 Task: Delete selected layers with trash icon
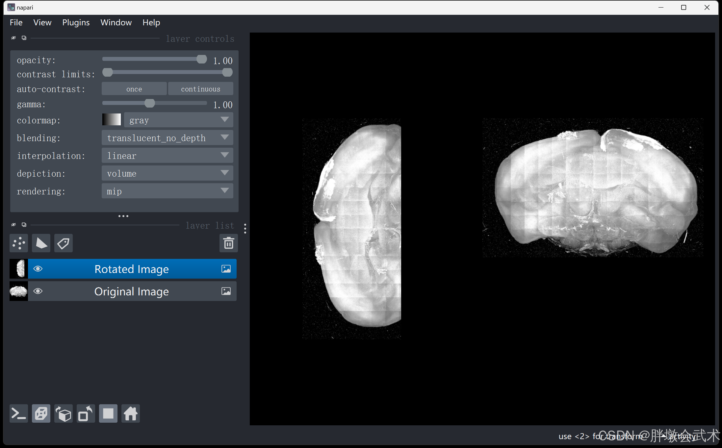tap(228, 243)
